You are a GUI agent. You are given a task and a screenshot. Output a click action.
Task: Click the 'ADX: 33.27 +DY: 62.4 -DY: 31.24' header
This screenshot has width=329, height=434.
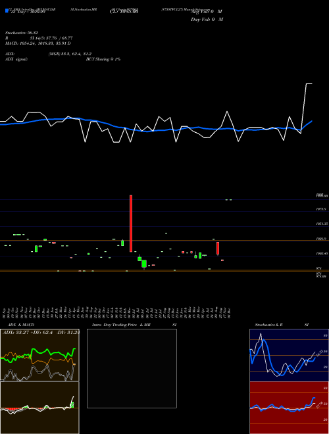[41, 333]
